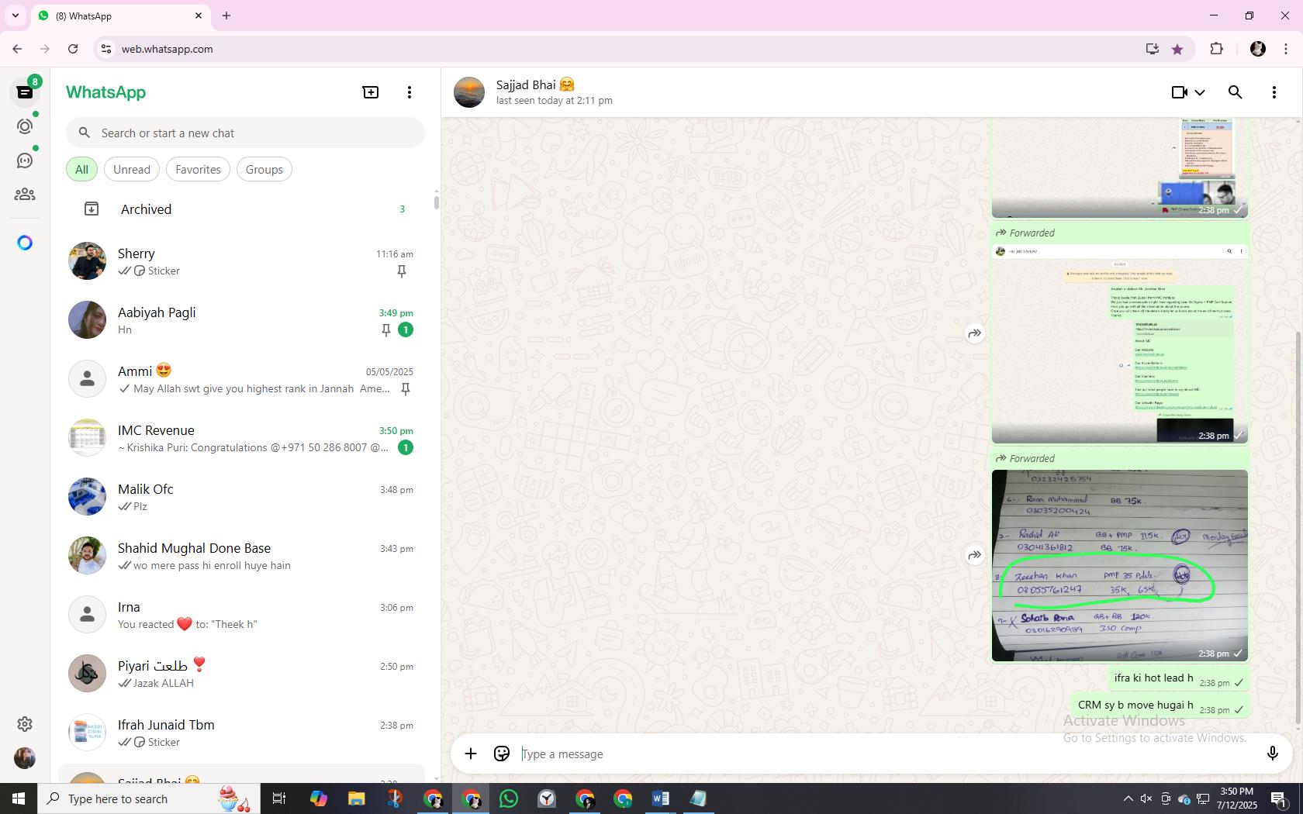1303x814 pixels.
Task: Show hidden system tray icons
Action: (1128, 798)
